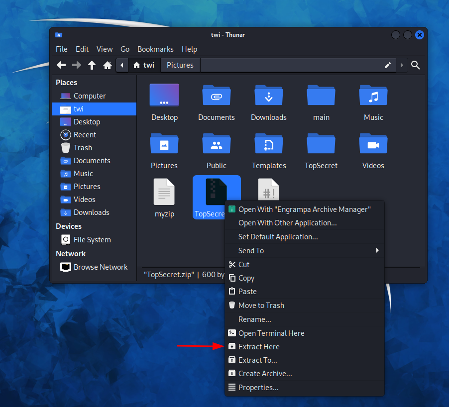Open the Bookmarks menu
This screenshot has width=449, height=407.
tap(155, 49)
